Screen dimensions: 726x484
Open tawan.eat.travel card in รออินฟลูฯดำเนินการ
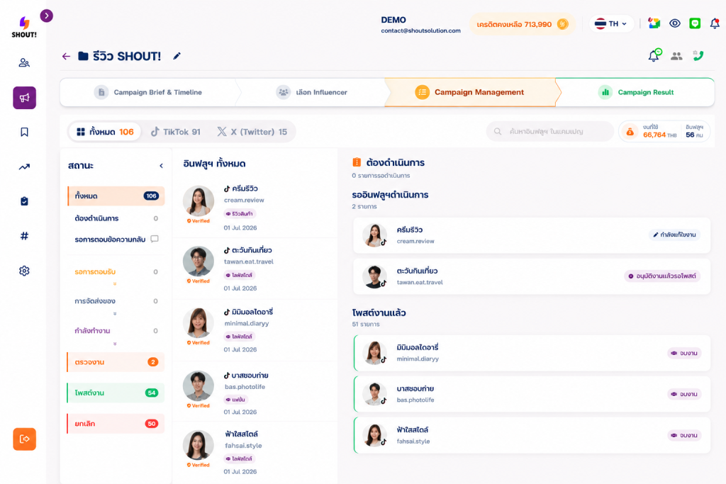532,276
